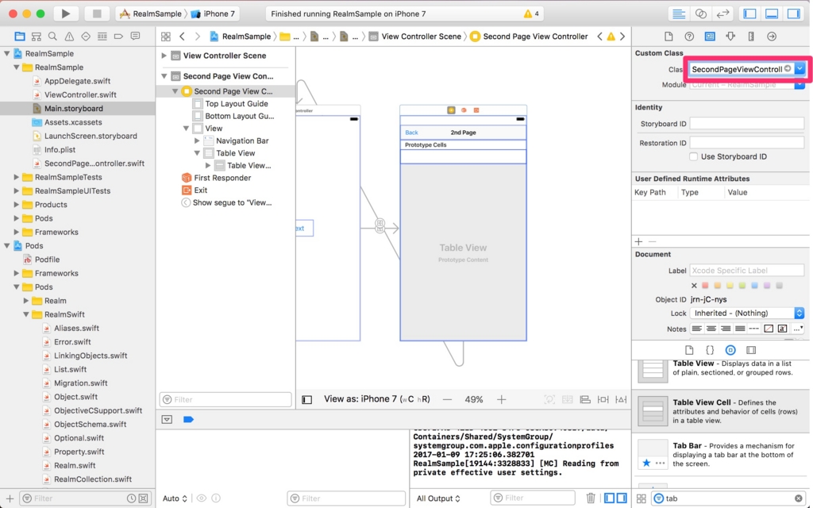Select the green label color swatch
813x508 pixels.
pos(742,286)
